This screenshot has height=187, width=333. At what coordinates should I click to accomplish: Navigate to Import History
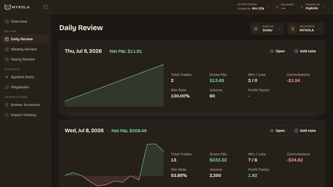25,115
